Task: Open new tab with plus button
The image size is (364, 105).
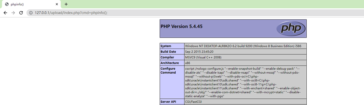Action: coord(66,4)
